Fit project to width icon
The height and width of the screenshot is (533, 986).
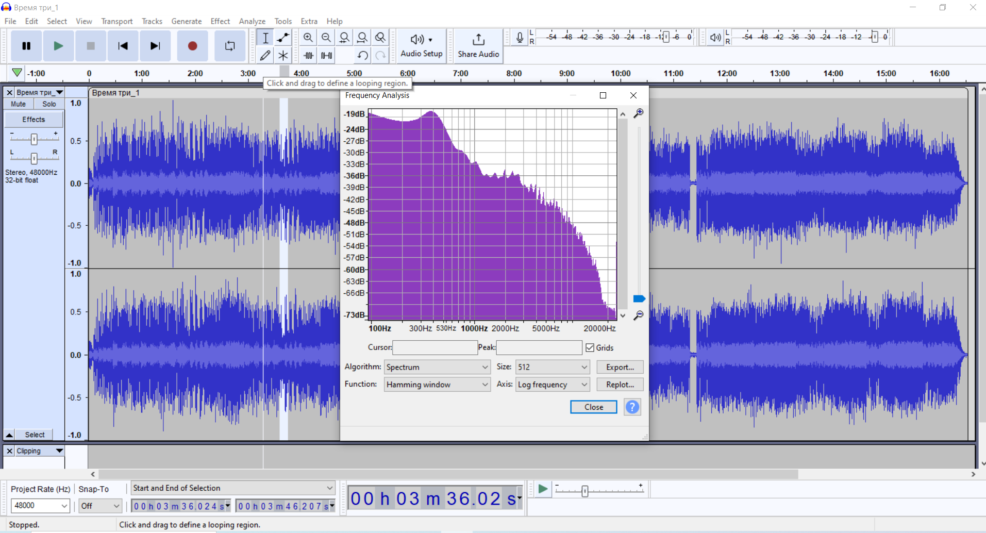(x=362, y=38)
